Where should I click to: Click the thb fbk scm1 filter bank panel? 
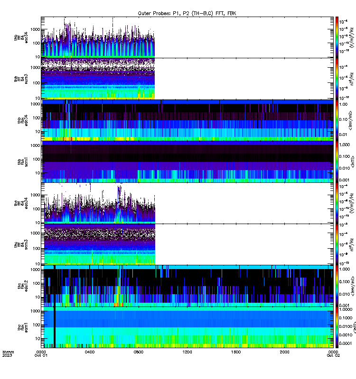point(187,162)
